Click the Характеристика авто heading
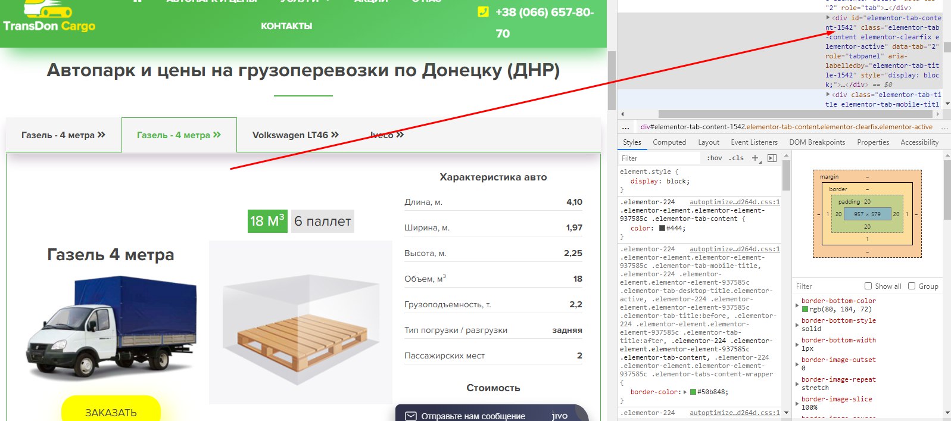The image size is (951, 421). click(493, 177)
